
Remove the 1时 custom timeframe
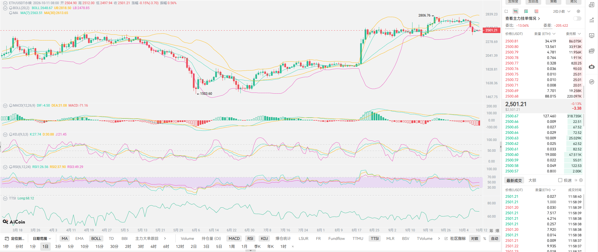pyautogui.click(x=293, y=246)
